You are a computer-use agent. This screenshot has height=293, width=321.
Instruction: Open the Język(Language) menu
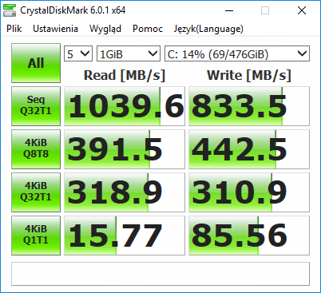point(208,29)
